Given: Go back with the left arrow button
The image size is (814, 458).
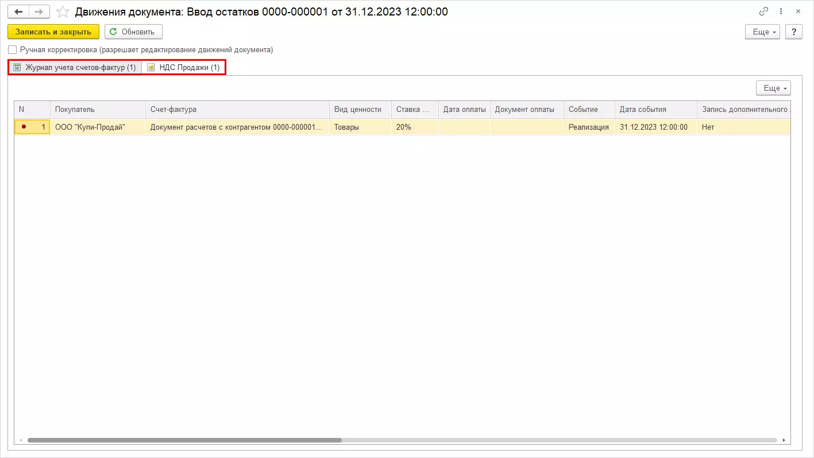Looking at the screenshot, I should (18, 11).
